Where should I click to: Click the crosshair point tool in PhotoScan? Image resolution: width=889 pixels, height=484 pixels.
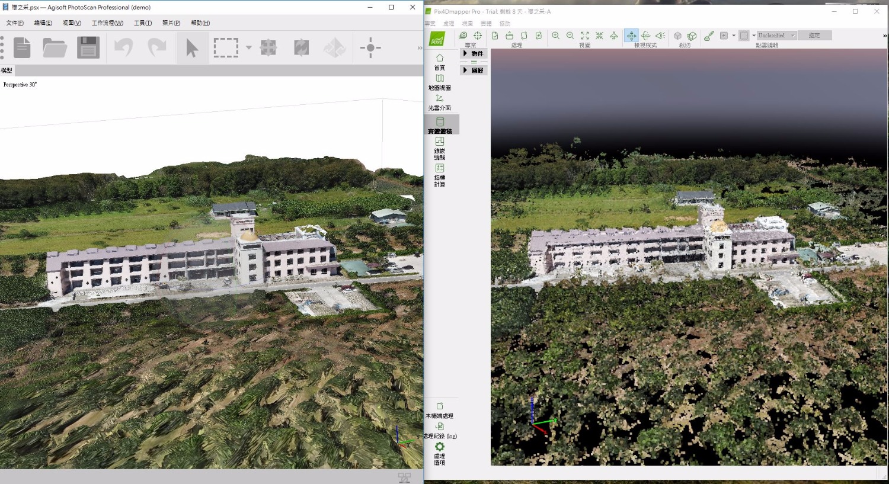[x=370, y=47]
